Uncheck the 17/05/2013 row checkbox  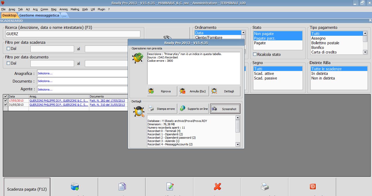point(5,101)
